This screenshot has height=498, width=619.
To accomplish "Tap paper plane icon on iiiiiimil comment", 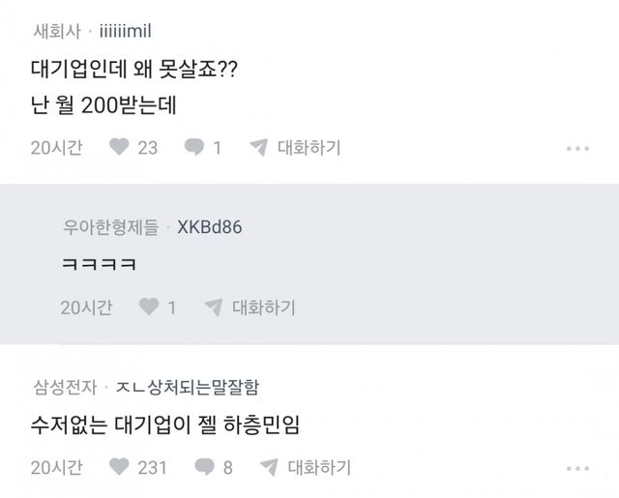I will [259, 147].
